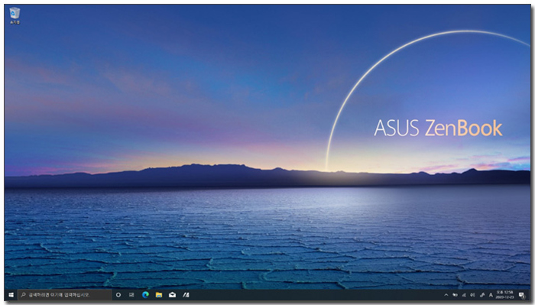Expand the hidden system tray icons
Screen dimensions: 535x305
(x=446, y=295)
